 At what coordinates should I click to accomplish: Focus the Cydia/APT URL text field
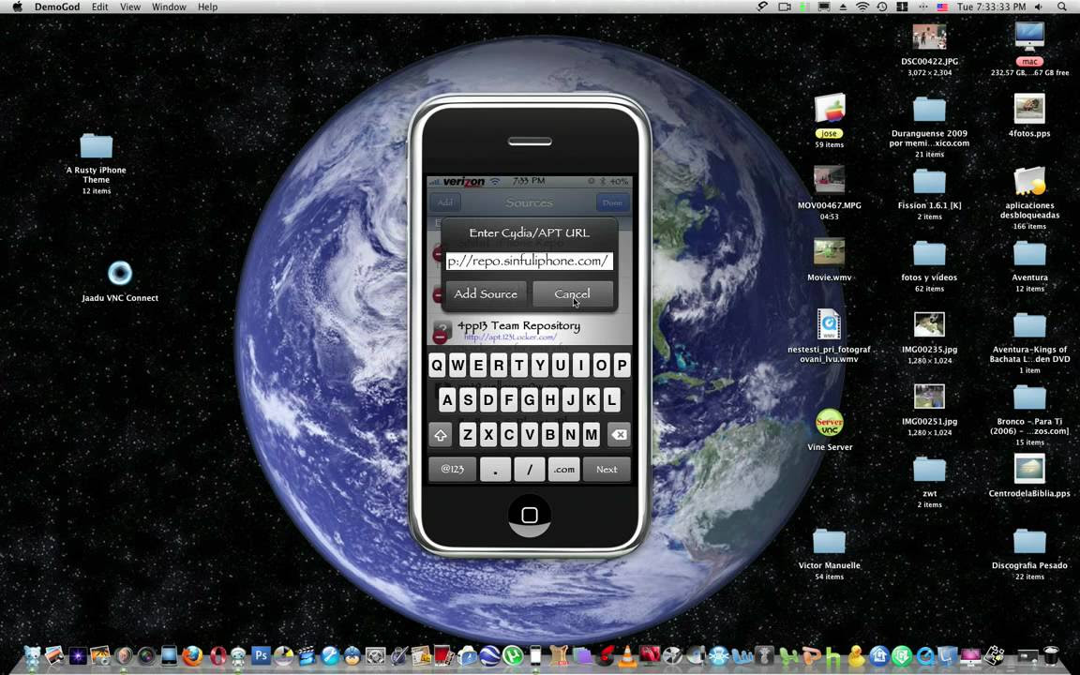[529, 261]
